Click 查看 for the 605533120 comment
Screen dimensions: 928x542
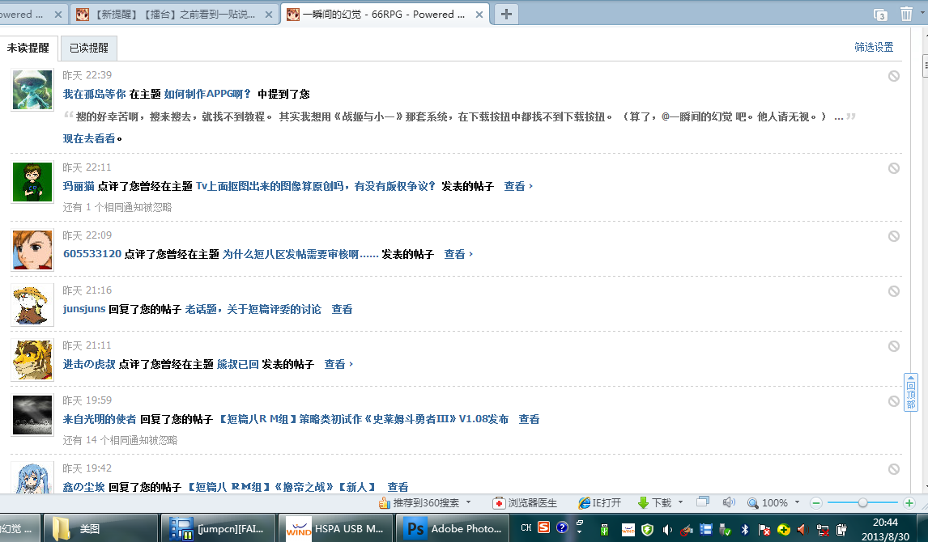(458, 254)
